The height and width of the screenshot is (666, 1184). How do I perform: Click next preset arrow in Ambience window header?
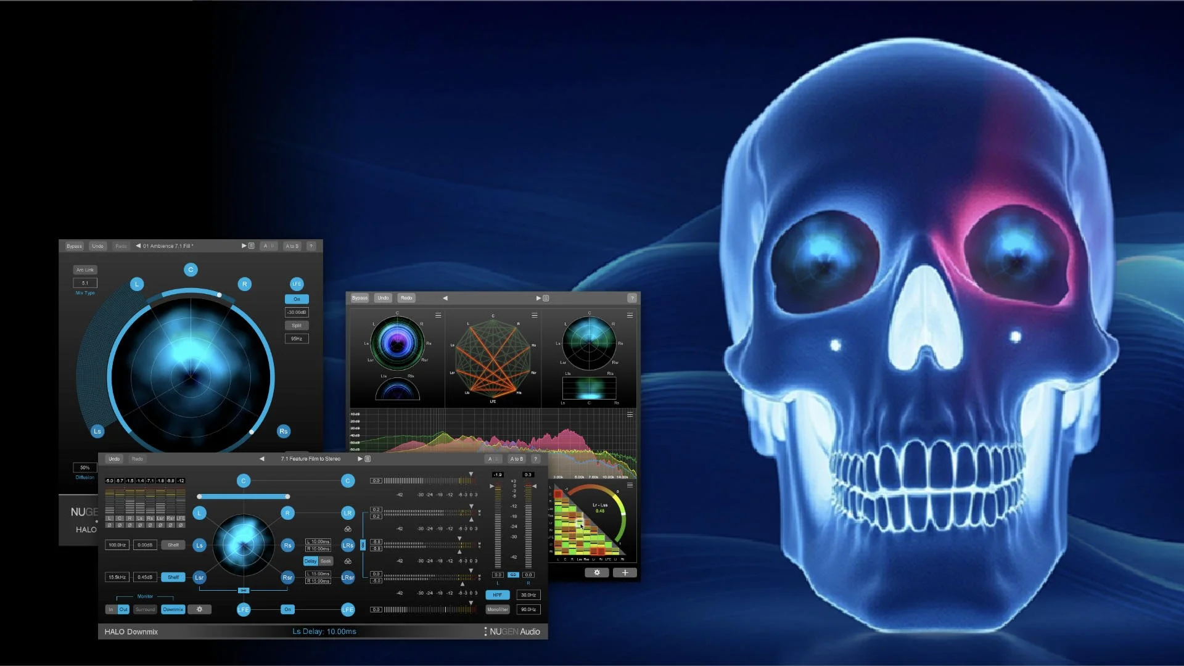pyautogui.click(x=244, y=246)
